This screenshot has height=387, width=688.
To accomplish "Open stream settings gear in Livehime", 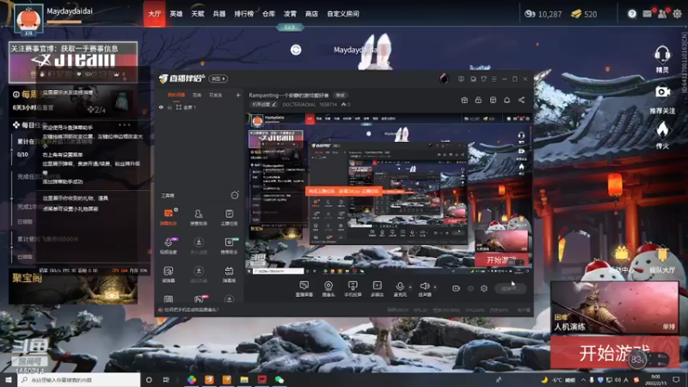I will (x=484, y=288).
